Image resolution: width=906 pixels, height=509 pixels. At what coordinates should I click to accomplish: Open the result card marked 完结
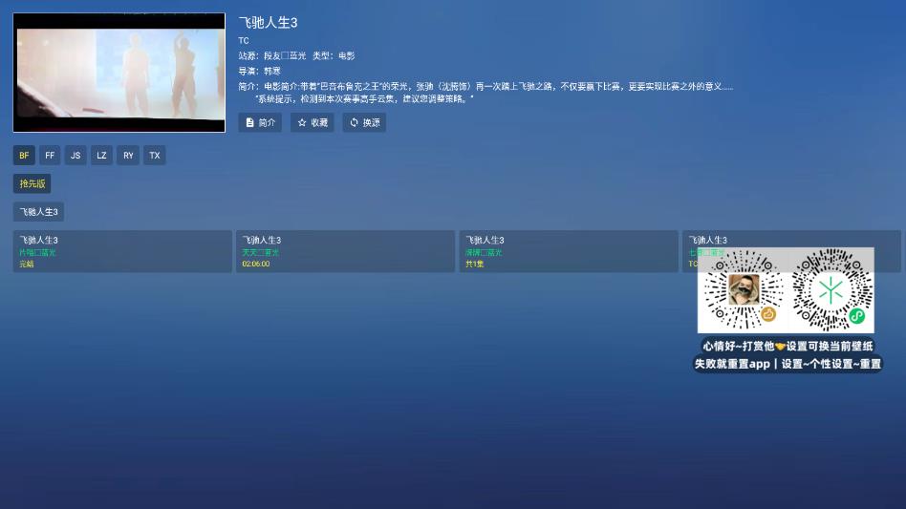122,251
